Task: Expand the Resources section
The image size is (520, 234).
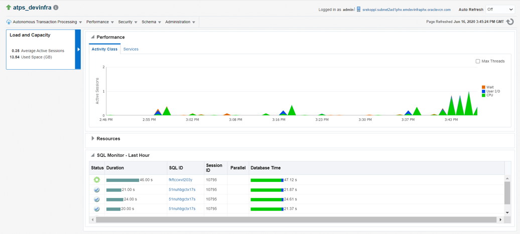Action: [93, 139]
